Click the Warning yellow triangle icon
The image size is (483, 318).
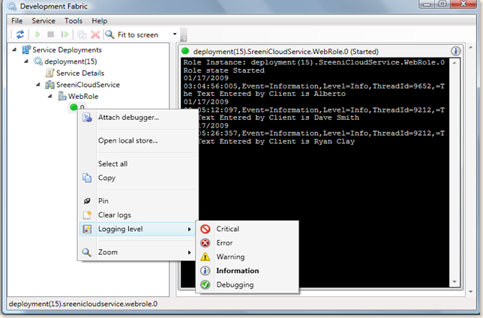click(205, 256)
